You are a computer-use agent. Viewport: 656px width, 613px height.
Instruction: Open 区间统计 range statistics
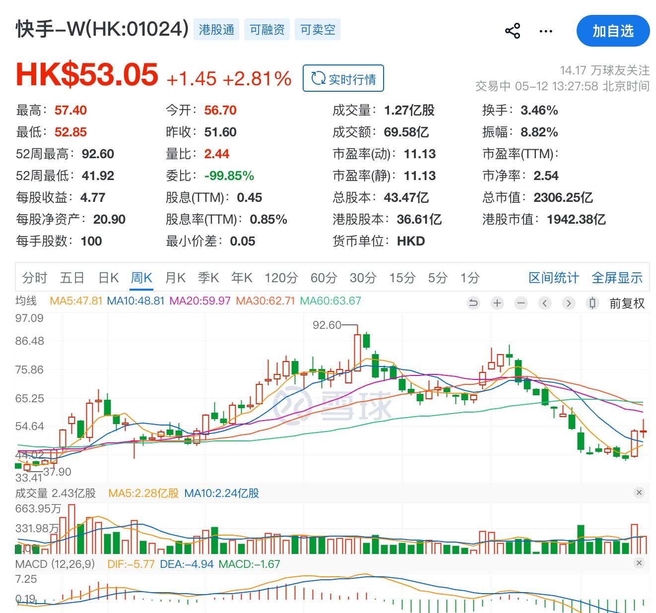(x=553, y=278)
